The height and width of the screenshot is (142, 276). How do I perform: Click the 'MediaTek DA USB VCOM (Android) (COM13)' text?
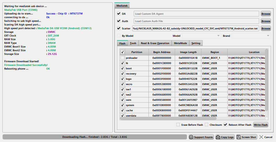[x=64, y=28]
